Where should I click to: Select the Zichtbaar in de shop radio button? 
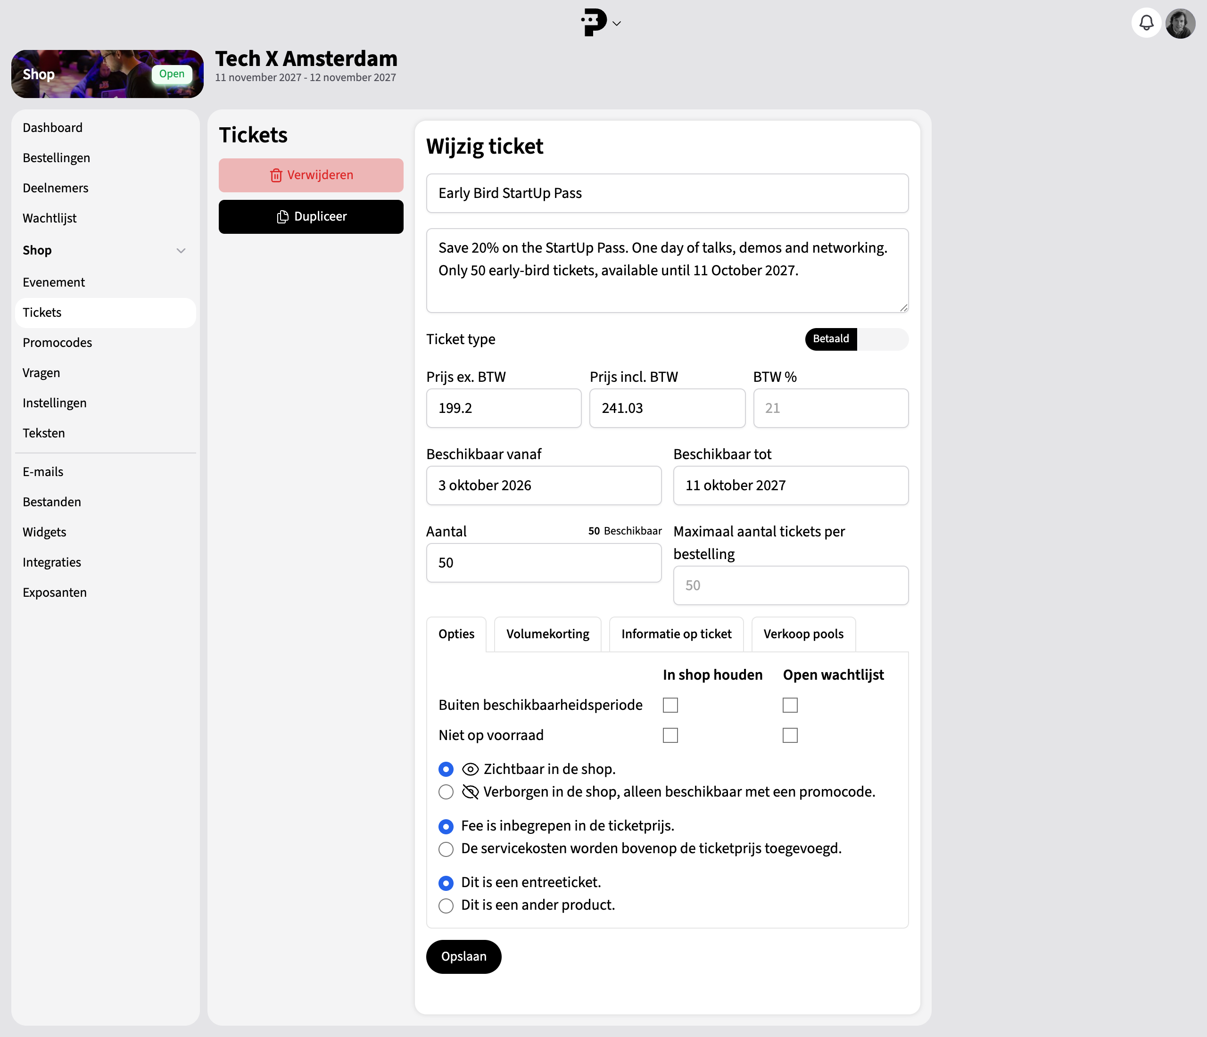coord(446,769)
